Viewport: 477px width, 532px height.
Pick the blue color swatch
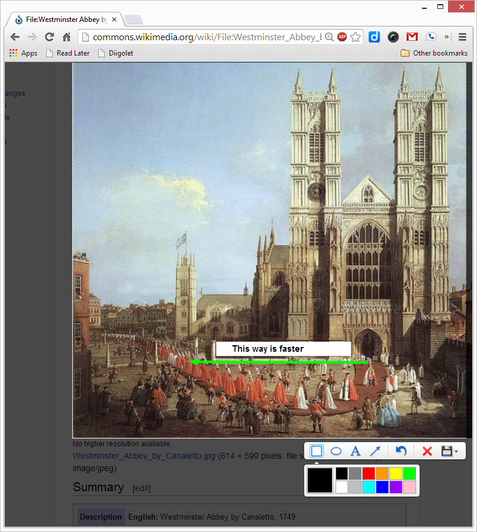(x=382, y=487)
